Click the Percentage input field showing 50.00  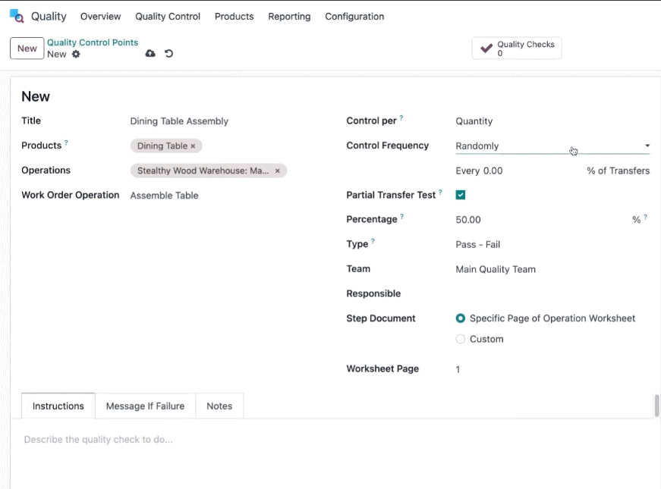click(x=542, y=220)
